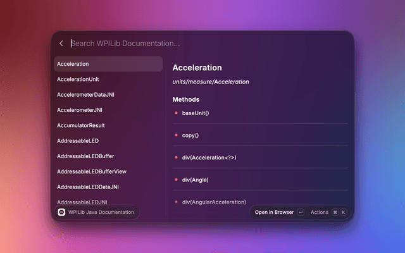Select AddressableLEDBuffer item
The width and height of the screenshot is (405, 253).
[108, 156]
